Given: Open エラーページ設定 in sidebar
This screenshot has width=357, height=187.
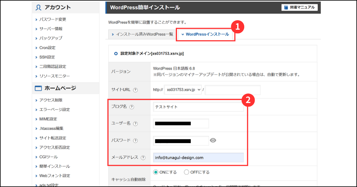Looking at the screenshot, I should pyautogui.click(x=54, y=110).
